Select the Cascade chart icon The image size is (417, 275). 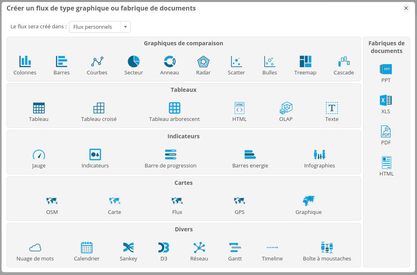tap(343, 61)
